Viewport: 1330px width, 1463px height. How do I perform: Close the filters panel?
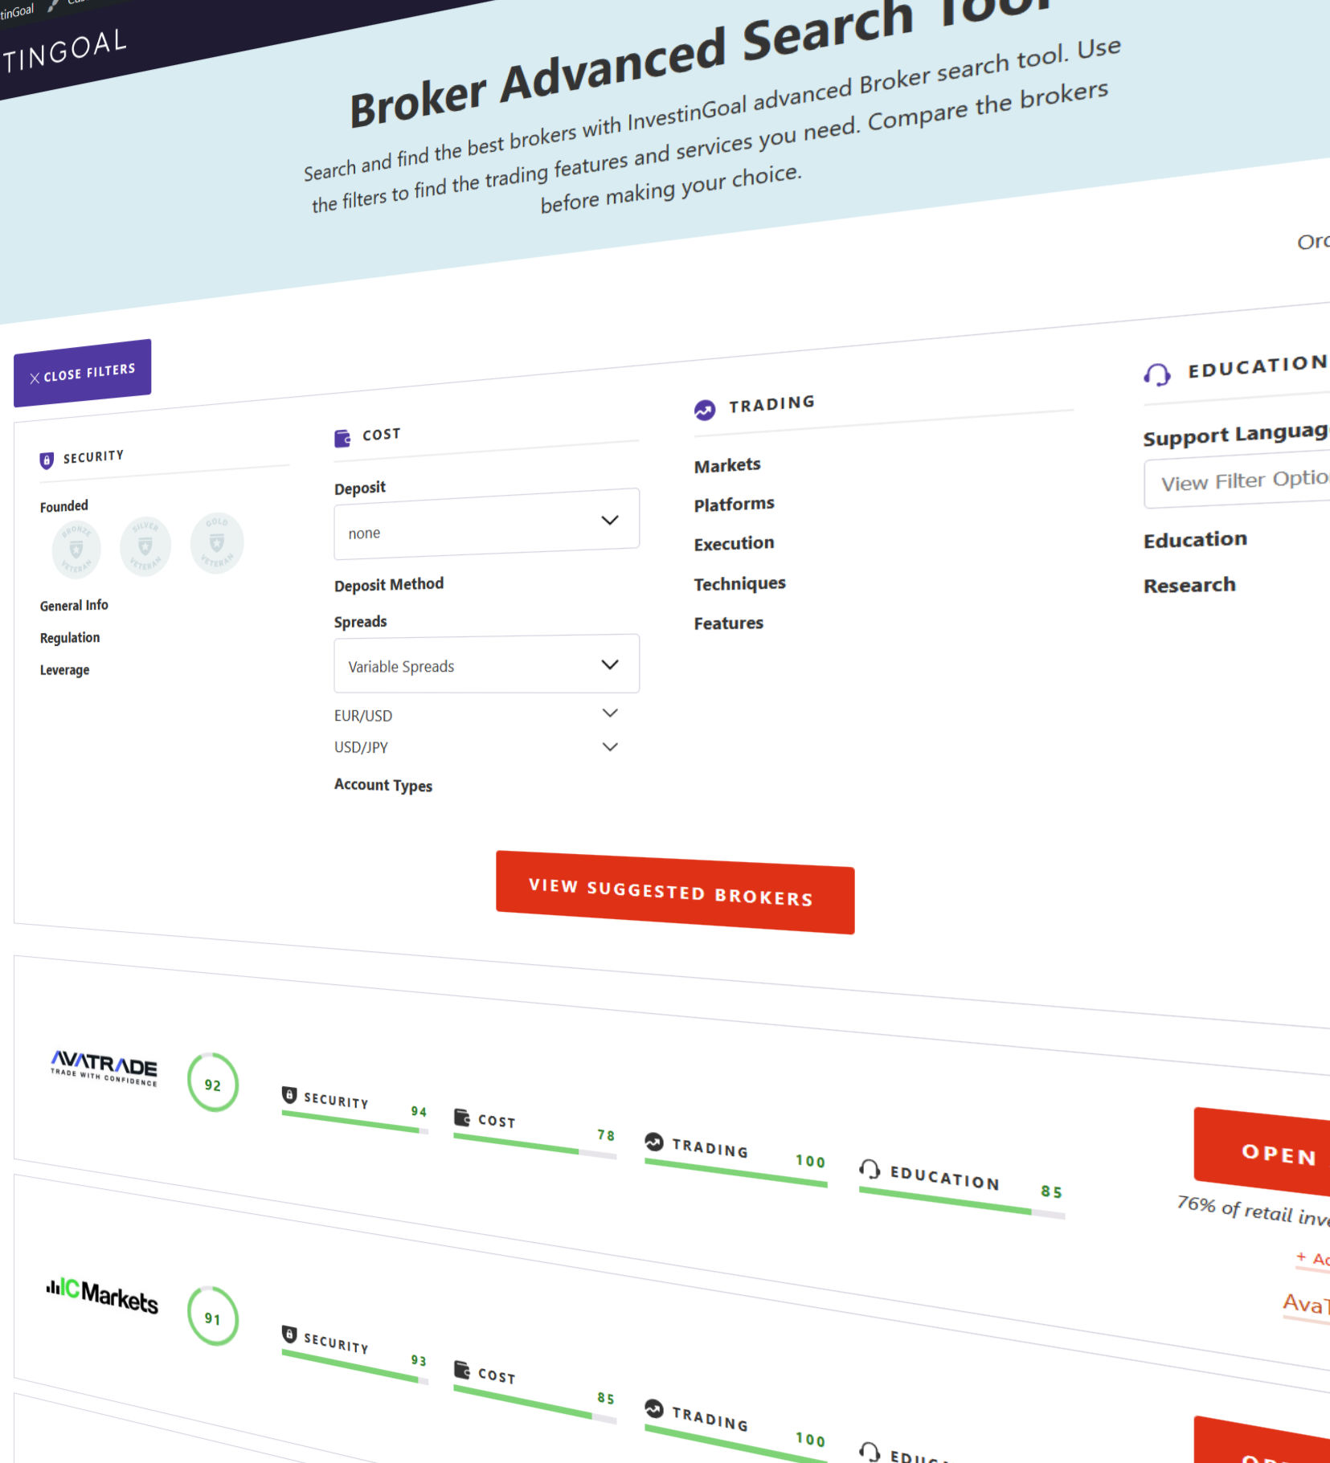(82, 371)
